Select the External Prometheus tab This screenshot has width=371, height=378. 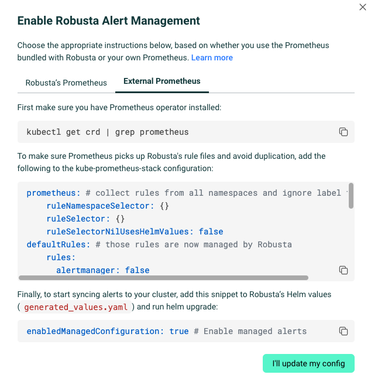point(162,81)
